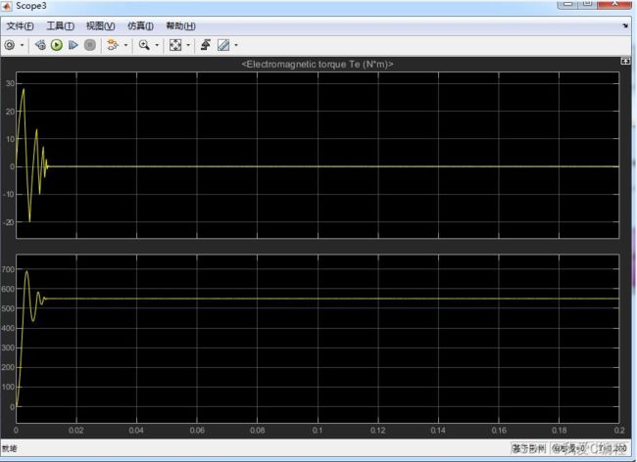Click the Scope3 window title icon
The image size is (637, 462).
(7, 6)
